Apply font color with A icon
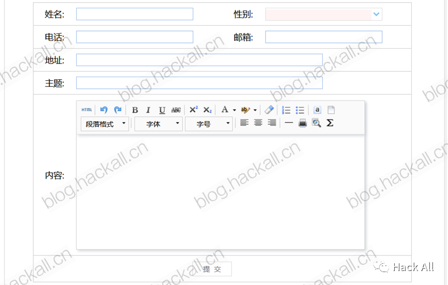Viewport: 448px width, 285px height. 225,110
